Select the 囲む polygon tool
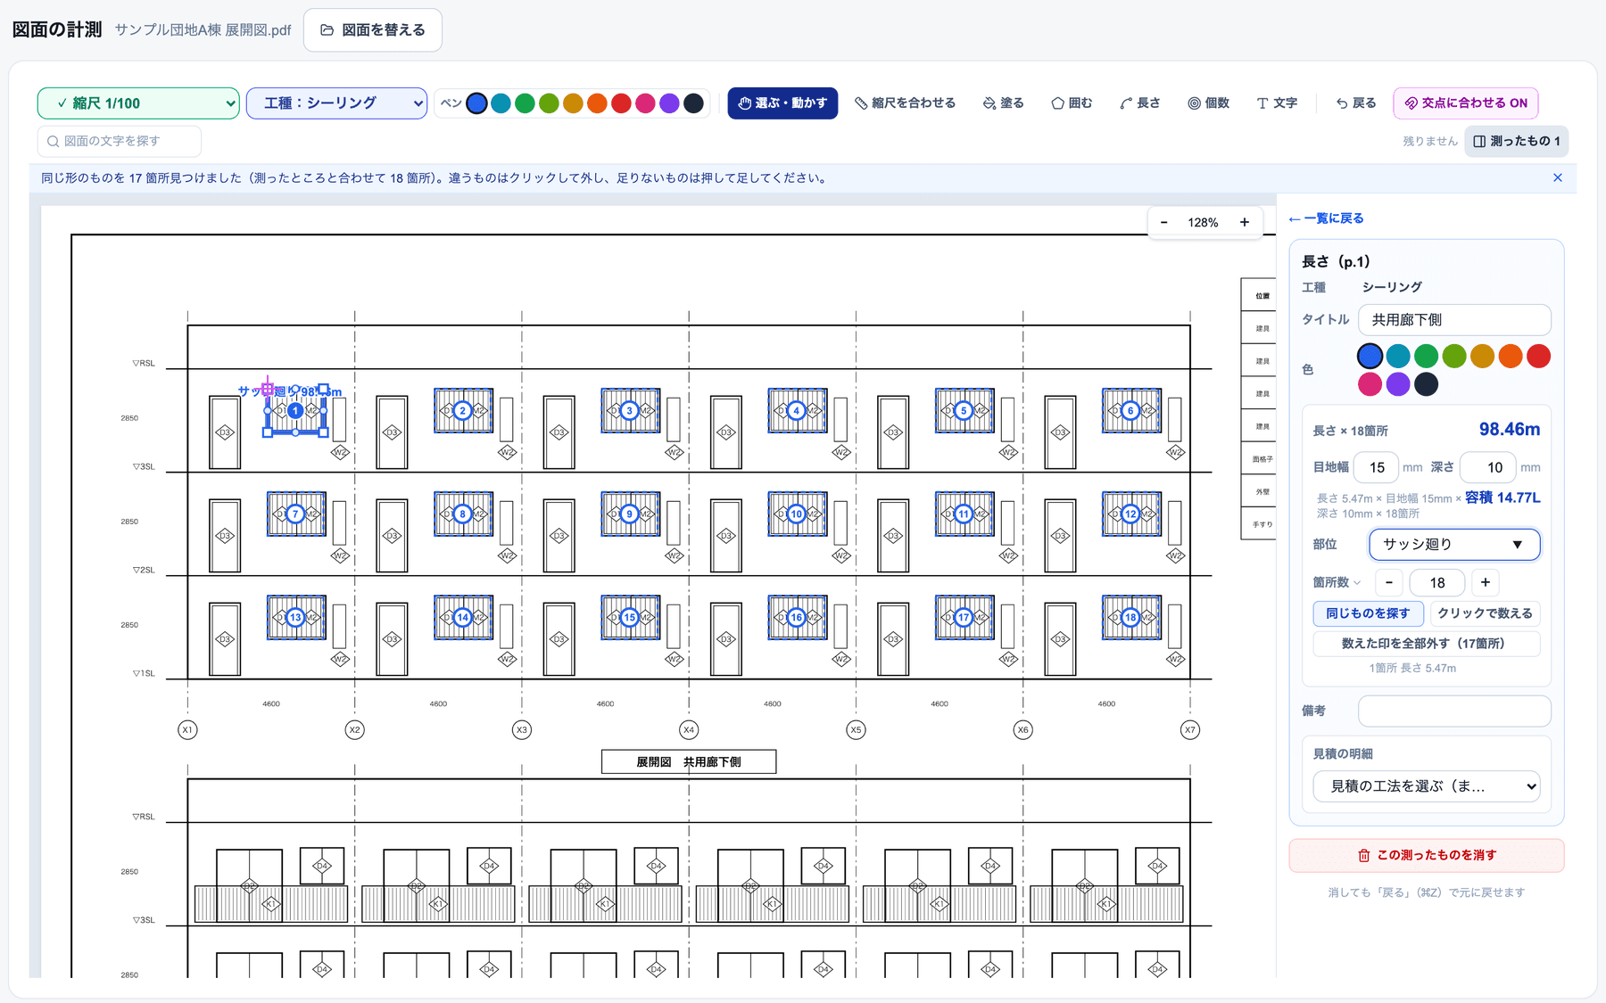Screen dimensions: 1606x1003 (x=1072, y=103)
